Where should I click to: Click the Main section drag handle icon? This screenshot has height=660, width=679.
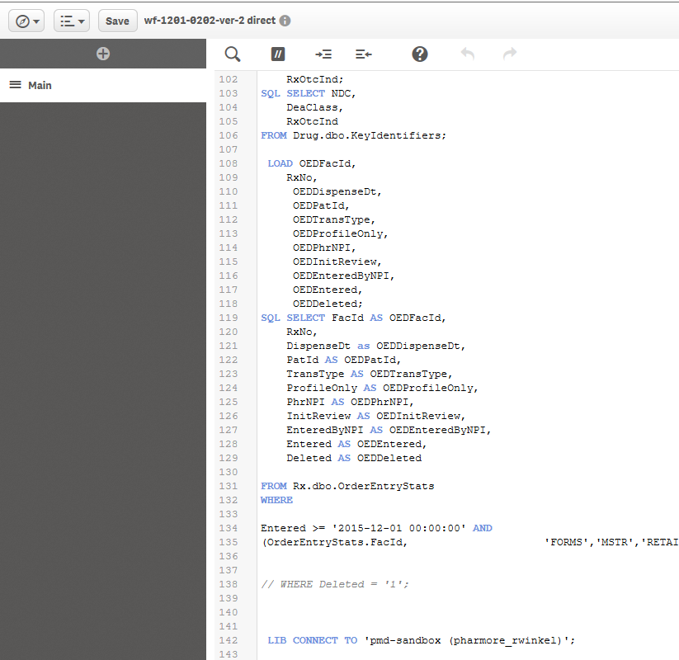coord(15,85)
